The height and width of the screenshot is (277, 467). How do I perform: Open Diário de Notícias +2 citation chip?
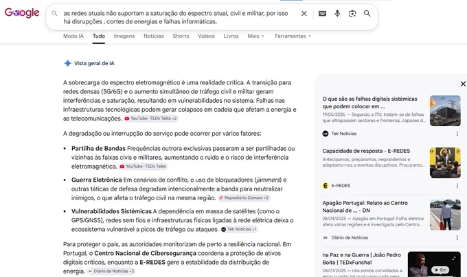click(x=111, y=271)
